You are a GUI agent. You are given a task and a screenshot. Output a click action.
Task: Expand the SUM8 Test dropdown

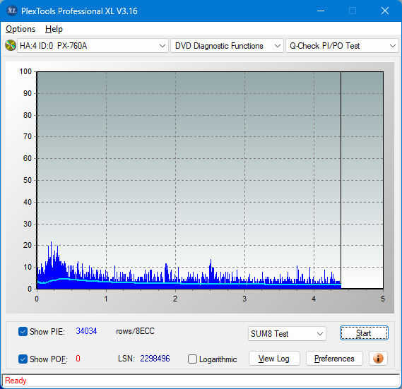pyautogui.click(x=287, y=334)
